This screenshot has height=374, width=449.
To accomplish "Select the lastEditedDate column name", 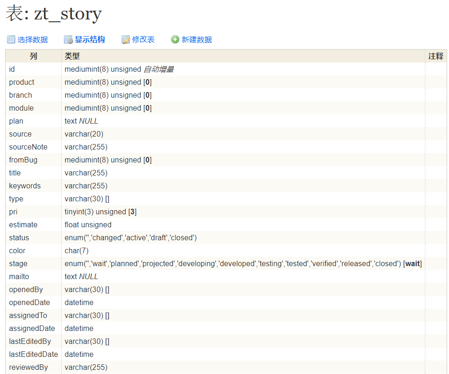I will (x=33, y=354).
